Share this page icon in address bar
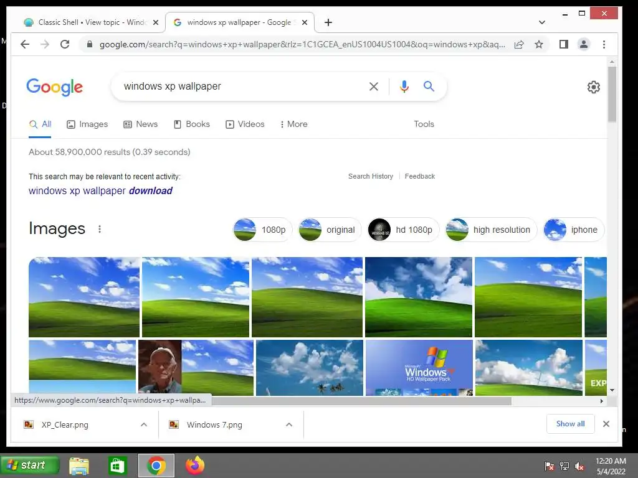 519,44
